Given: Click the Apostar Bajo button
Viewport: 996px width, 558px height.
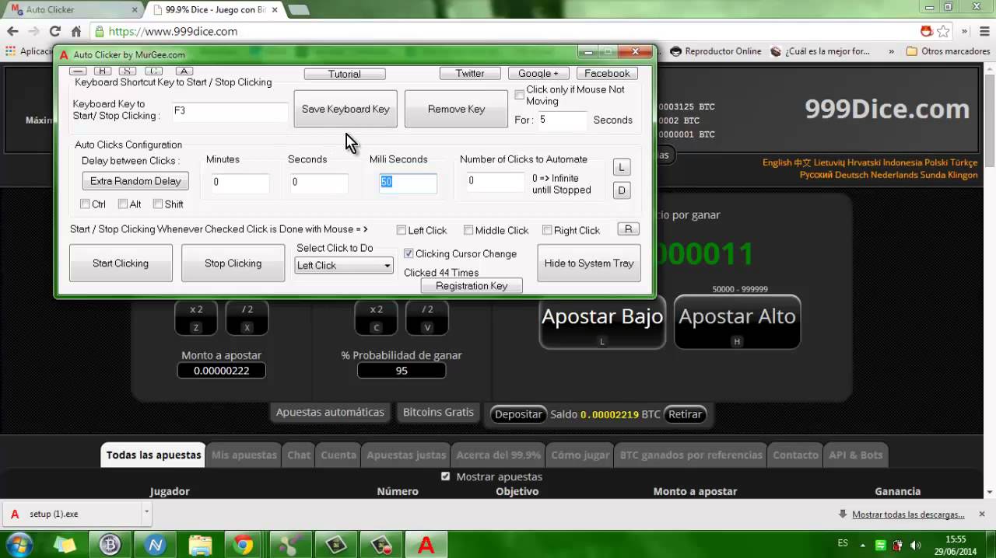Looking at the screenshot, I should click(602, 321).
